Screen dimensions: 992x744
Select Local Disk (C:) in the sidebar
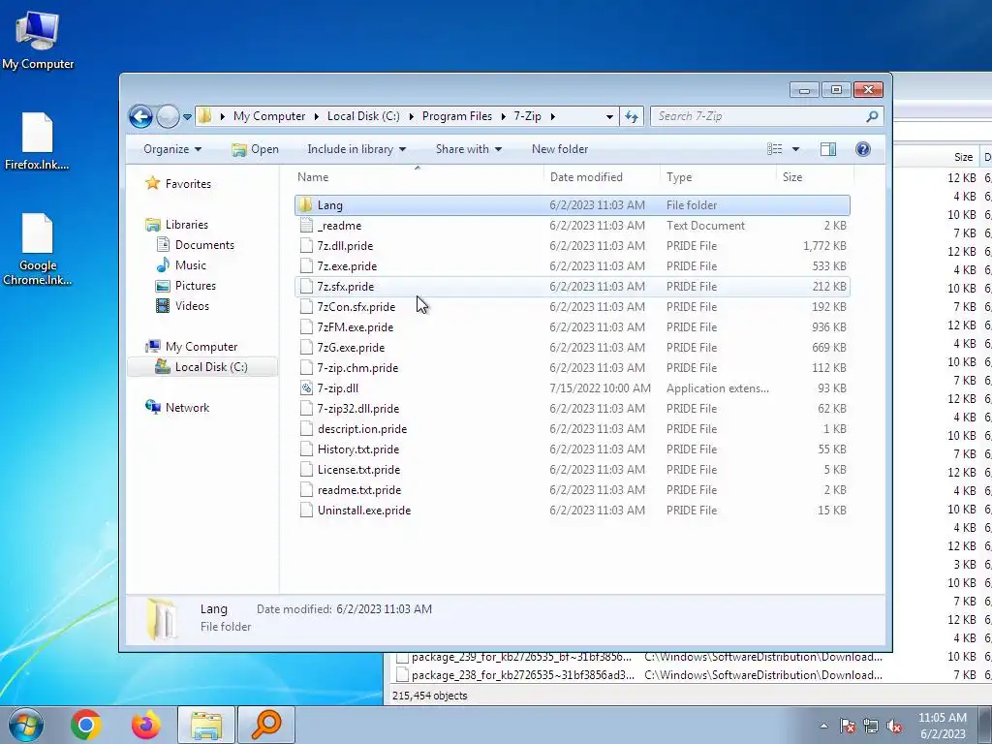(x=202, y=367)
